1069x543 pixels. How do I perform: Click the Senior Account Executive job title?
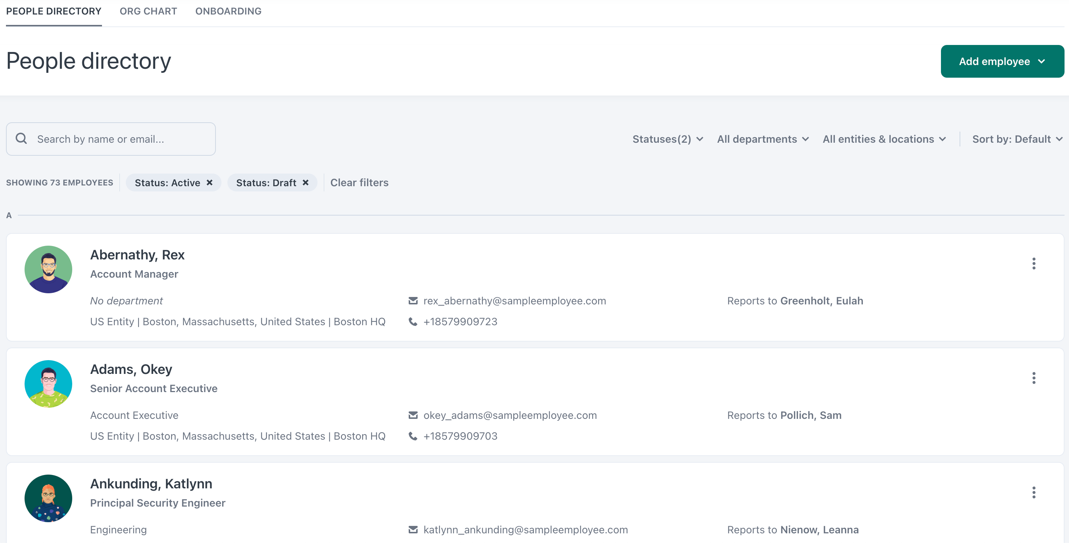[154, 388]
